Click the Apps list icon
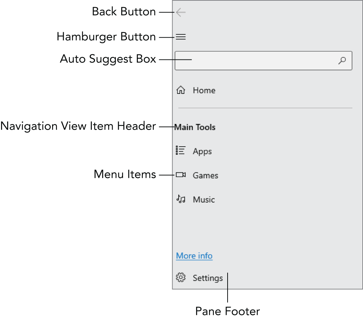The width and height of the screenshot is (363, 318). (181, 151)
